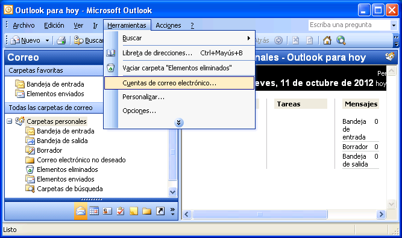Open the Notes navigation pane icon
The height and width of the screenshot is (238, 402).
click(134, 211)
